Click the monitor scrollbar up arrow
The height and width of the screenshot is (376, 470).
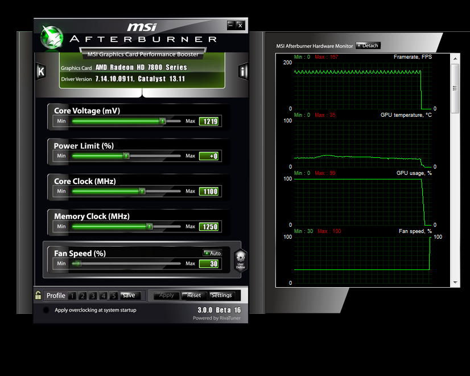(x=455, y=59)
